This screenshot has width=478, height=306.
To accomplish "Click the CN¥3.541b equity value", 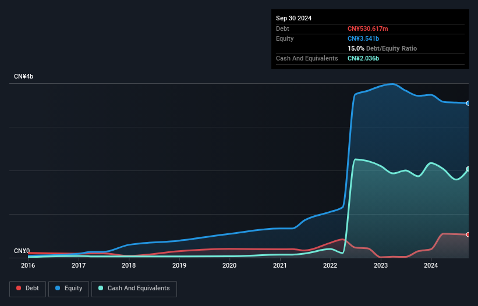I will tap(363, 38).
